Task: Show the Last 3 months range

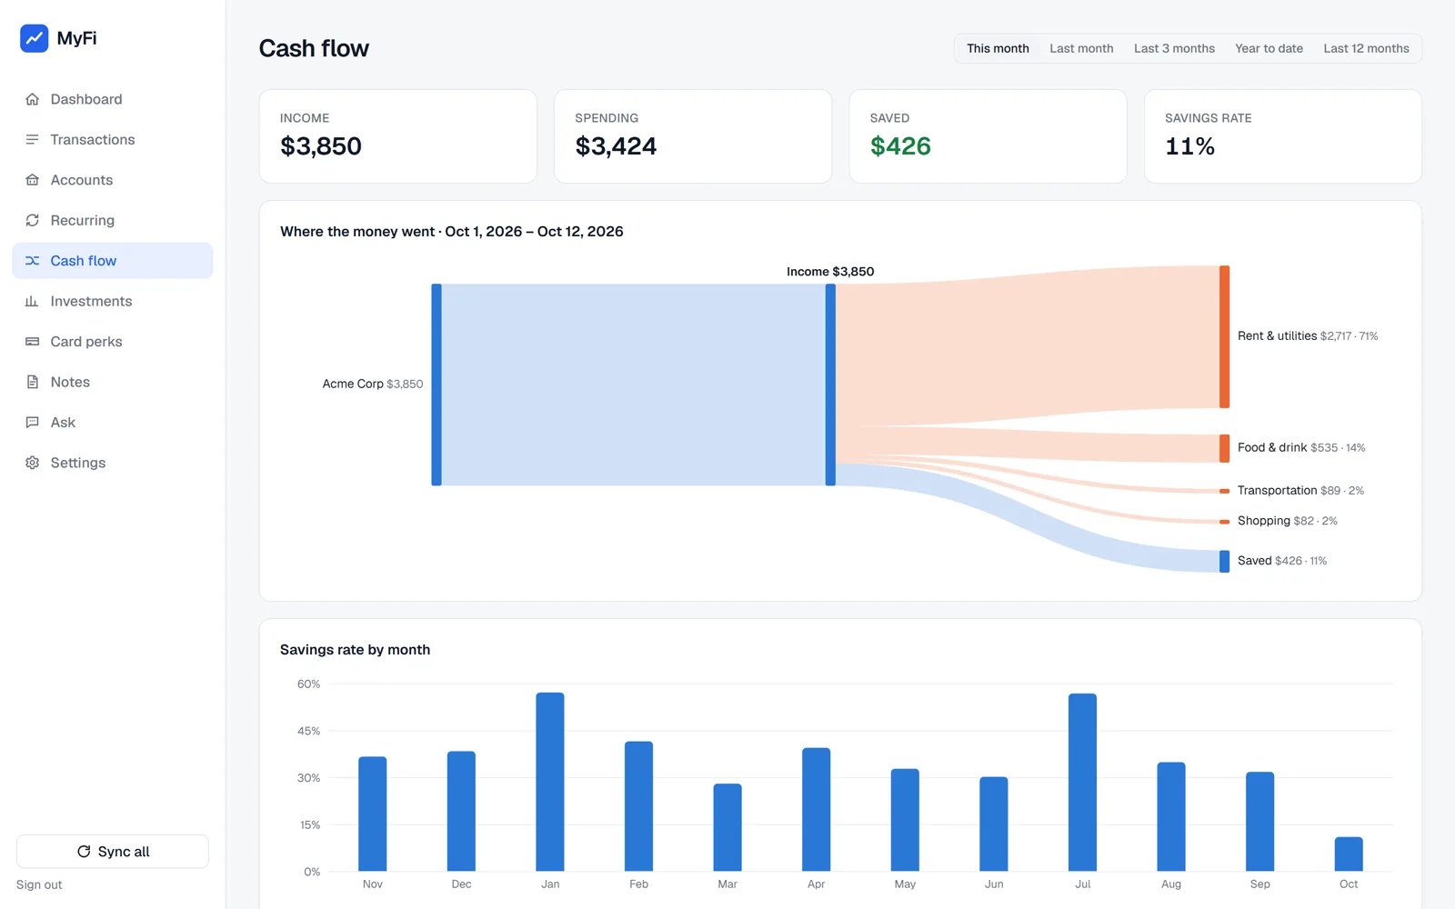Action: point(1174,48)
